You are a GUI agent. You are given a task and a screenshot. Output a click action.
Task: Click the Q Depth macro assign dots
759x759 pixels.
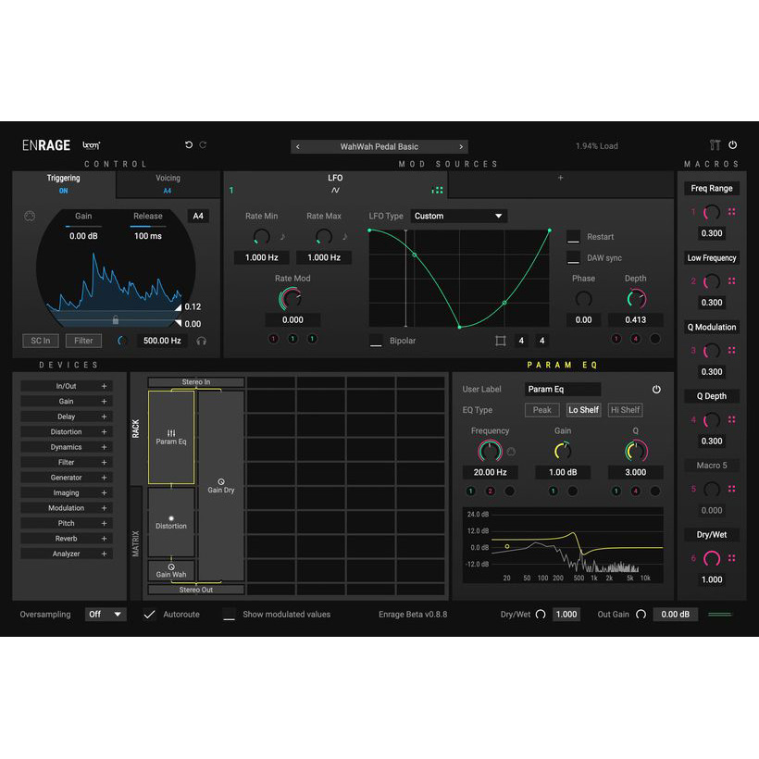pos(732,419)
